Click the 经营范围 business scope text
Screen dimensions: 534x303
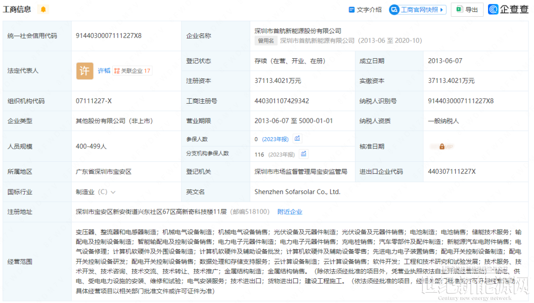pos(299,262)
